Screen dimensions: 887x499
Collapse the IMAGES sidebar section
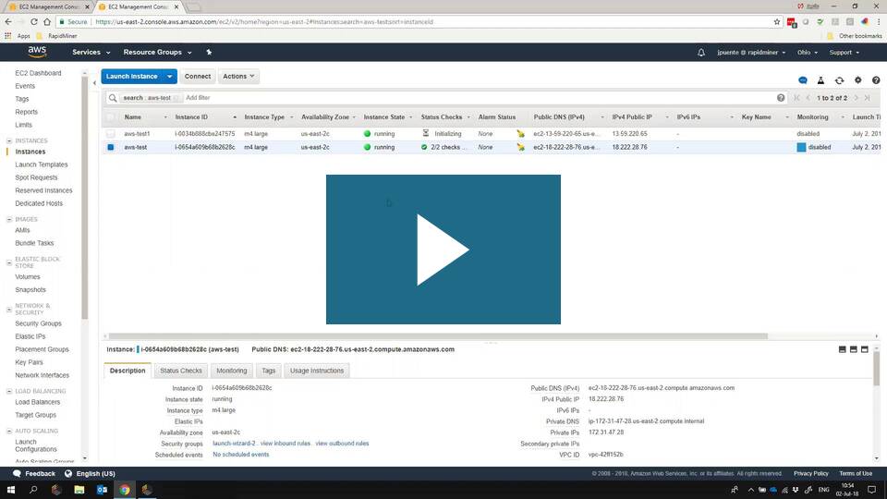(x=9, y=220)
